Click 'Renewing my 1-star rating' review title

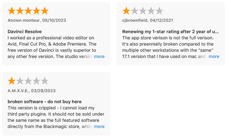coord(171,31)
